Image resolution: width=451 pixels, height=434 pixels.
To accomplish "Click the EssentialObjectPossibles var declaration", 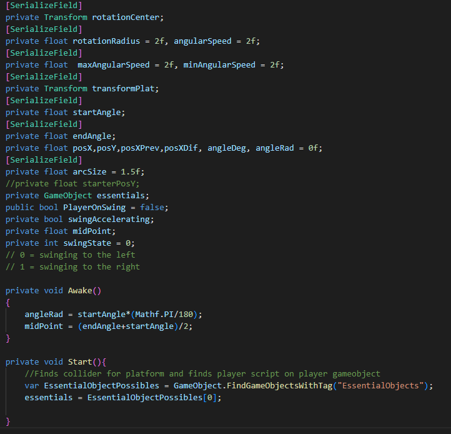I will (101, 386).
